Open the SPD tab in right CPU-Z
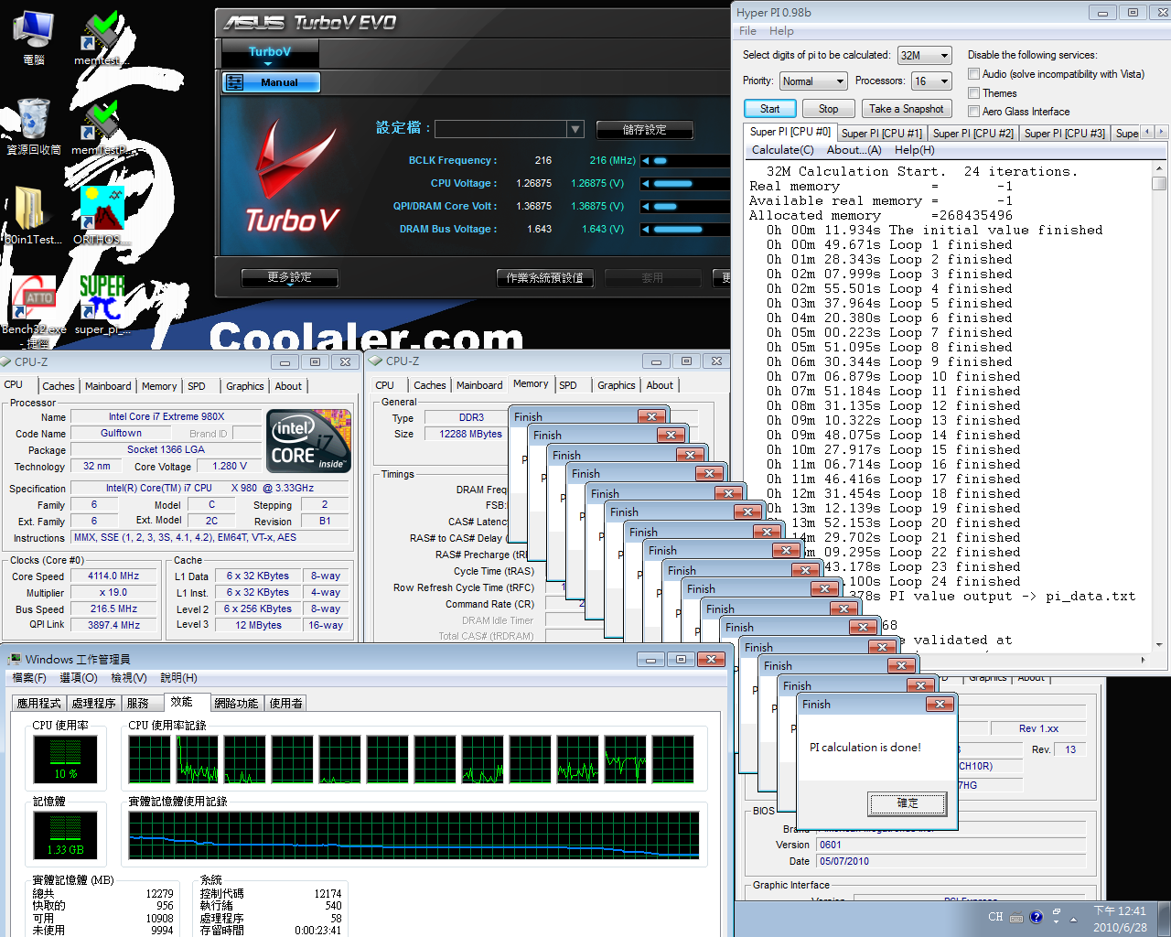The height and width of the screenshot is (937, 1171). pos(568,385)
